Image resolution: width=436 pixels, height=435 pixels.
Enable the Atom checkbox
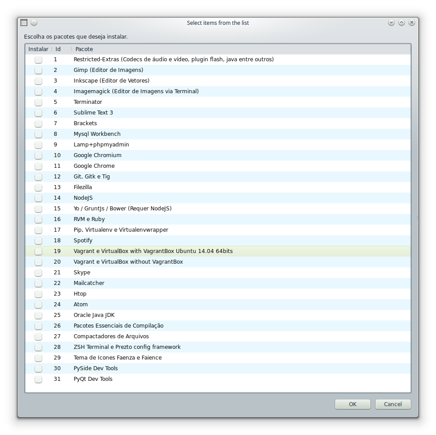pyautogui.click(x=38, y=304)
